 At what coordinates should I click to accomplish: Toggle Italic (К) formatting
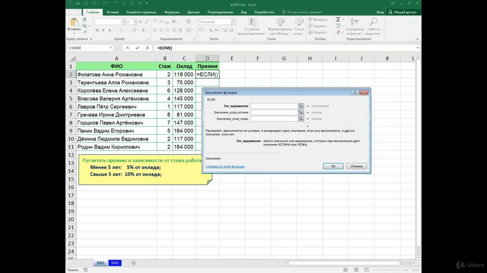click(x=103, y=30)
